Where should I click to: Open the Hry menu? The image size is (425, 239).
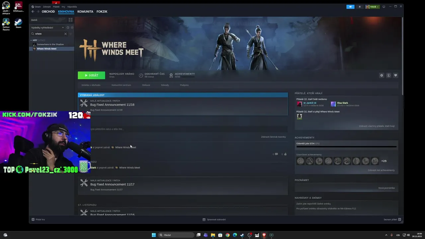[x=63, y=7]
